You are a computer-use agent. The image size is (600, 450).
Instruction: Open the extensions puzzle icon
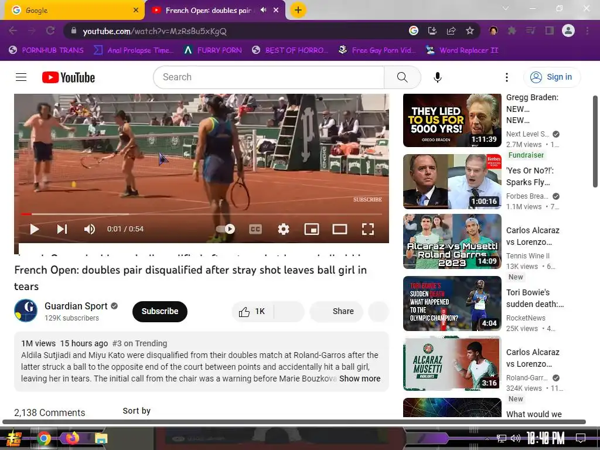[x=512, y=30]
